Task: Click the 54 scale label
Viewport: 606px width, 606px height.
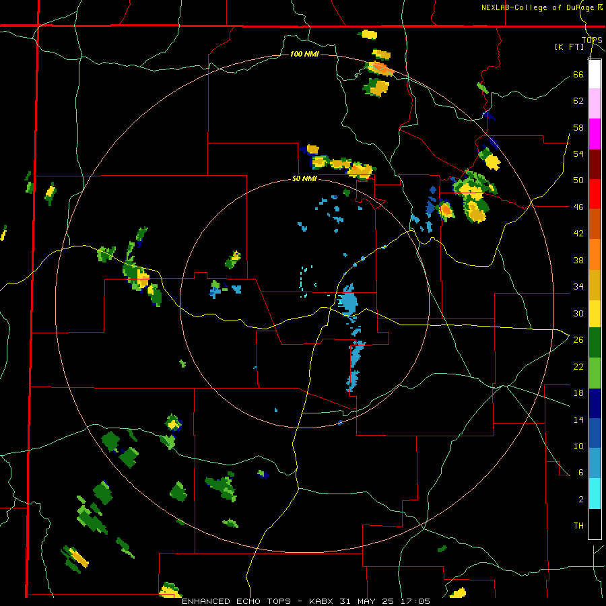Action: pyautogui.click(x=578, y=154)
